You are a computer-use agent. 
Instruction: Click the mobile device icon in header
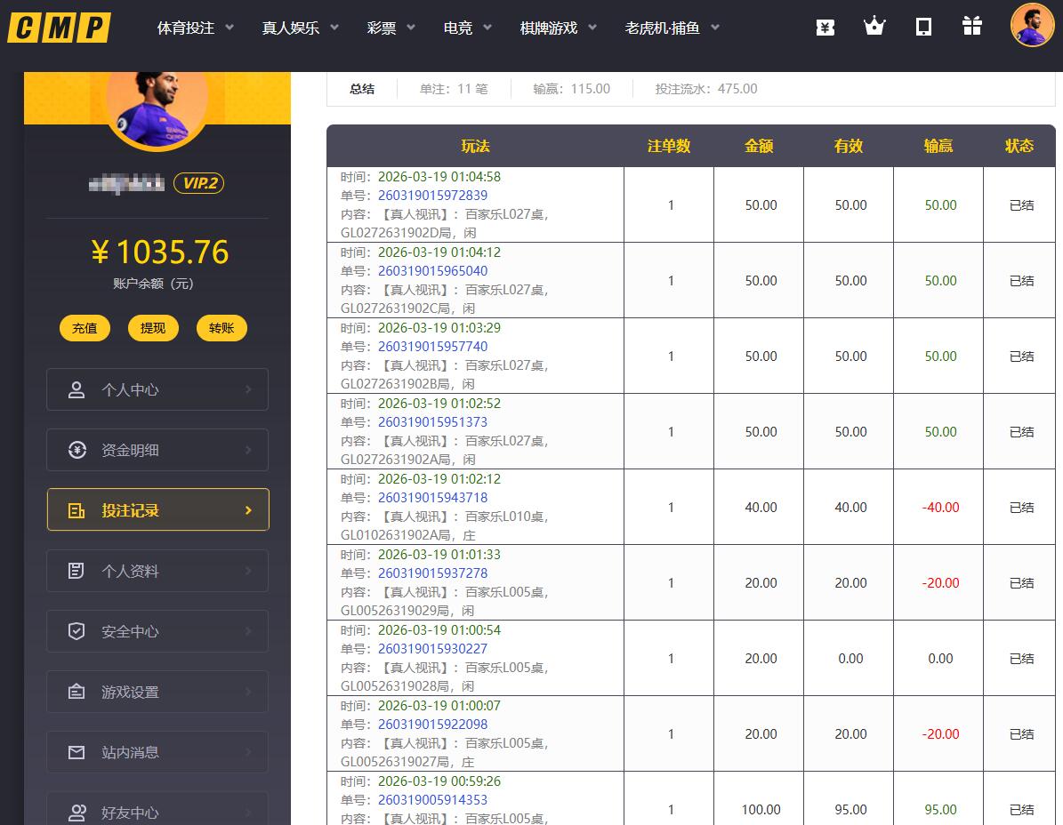pos(923,27)
